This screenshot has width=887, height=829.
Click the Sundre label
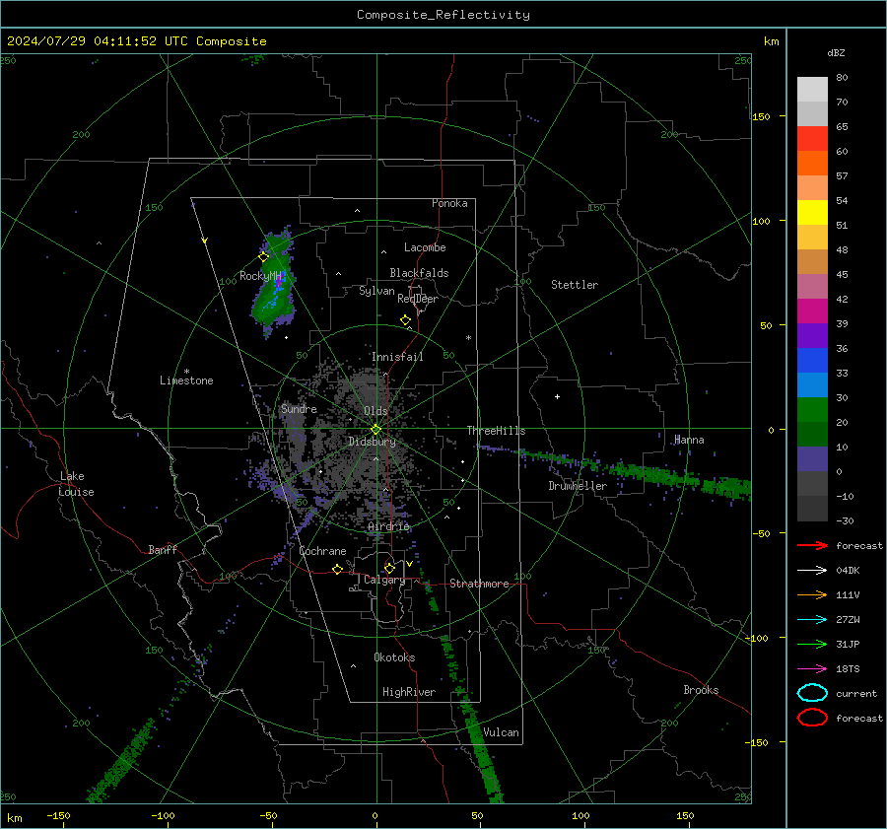pos(299,408)
